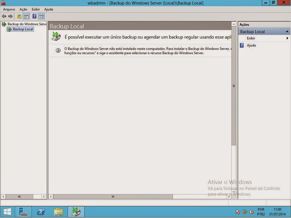Click the Help question mark toolbar icon
The width and height of the screenshot is (291, 218).
pos(34,16)
